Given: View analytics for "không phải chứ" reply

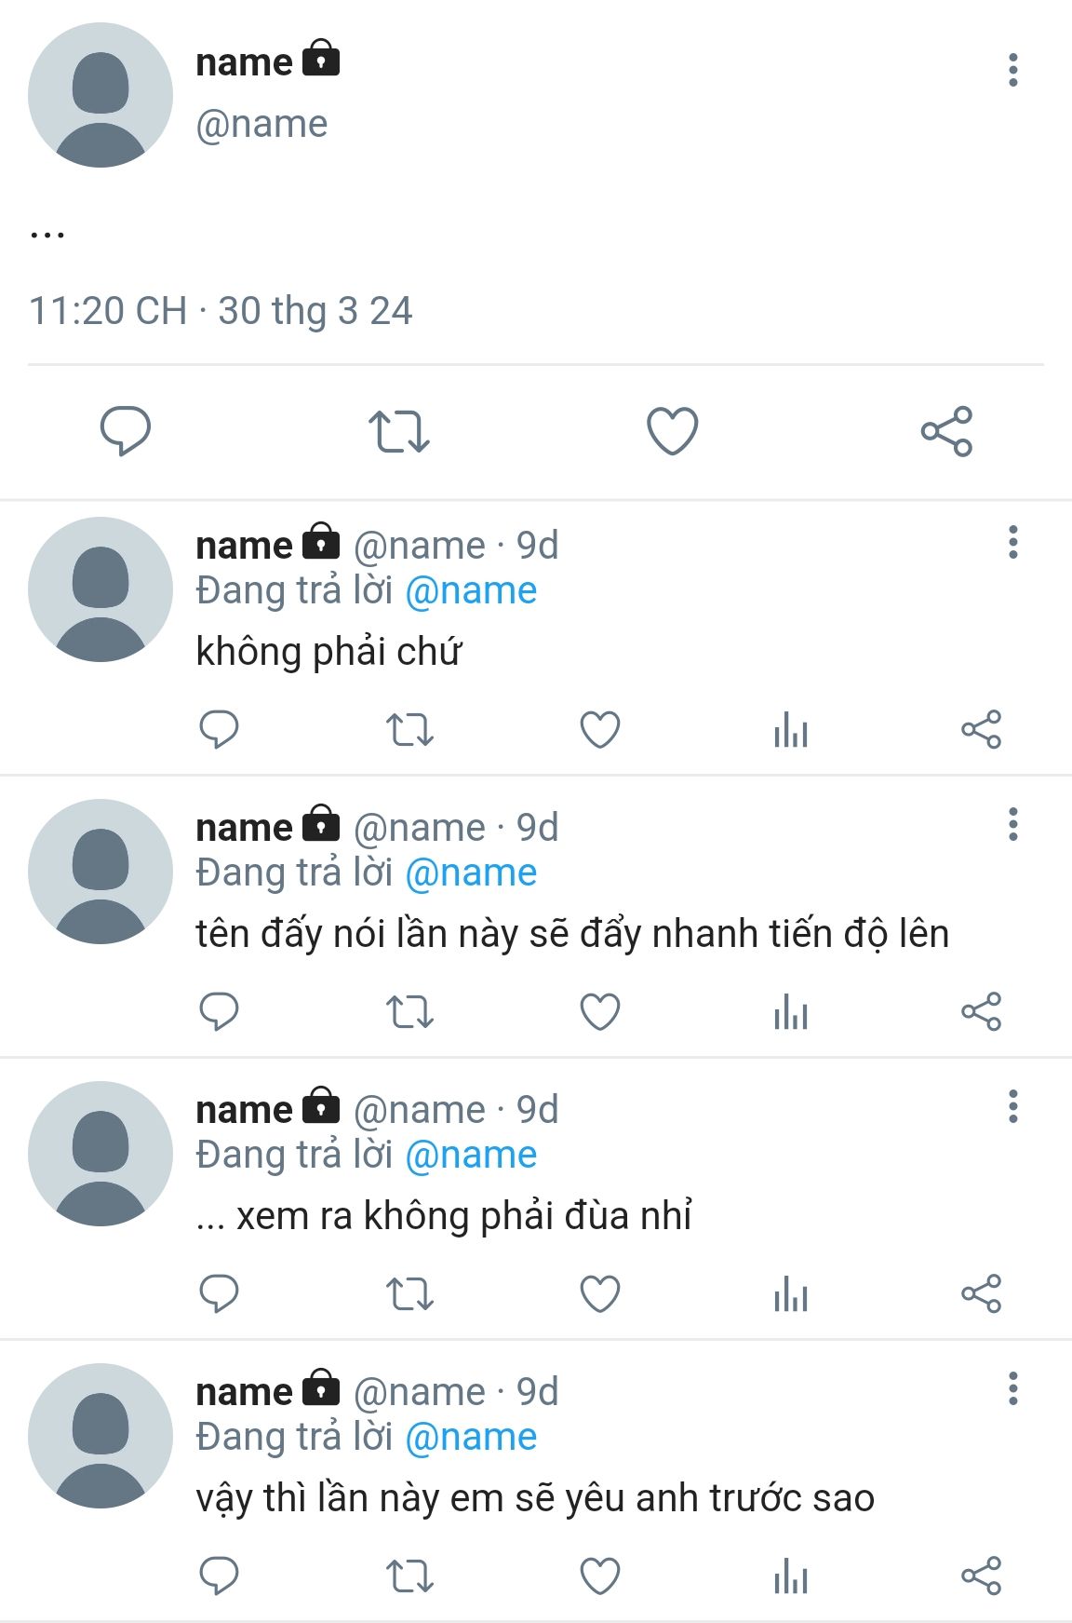Looking at the screenshot, I should click(x=790, y=730).
